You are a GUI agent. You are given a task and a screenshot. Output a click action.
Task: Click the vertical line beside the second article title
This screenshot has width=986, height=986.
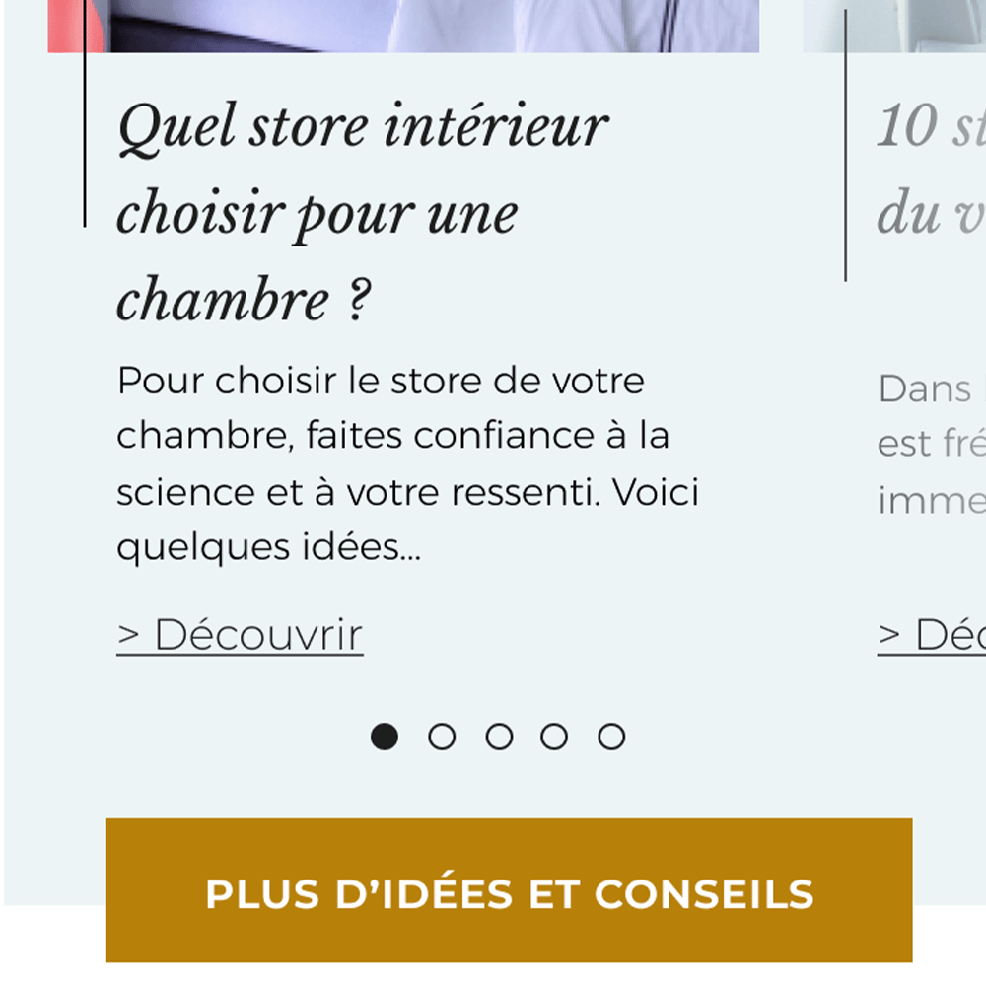(845, 148)
